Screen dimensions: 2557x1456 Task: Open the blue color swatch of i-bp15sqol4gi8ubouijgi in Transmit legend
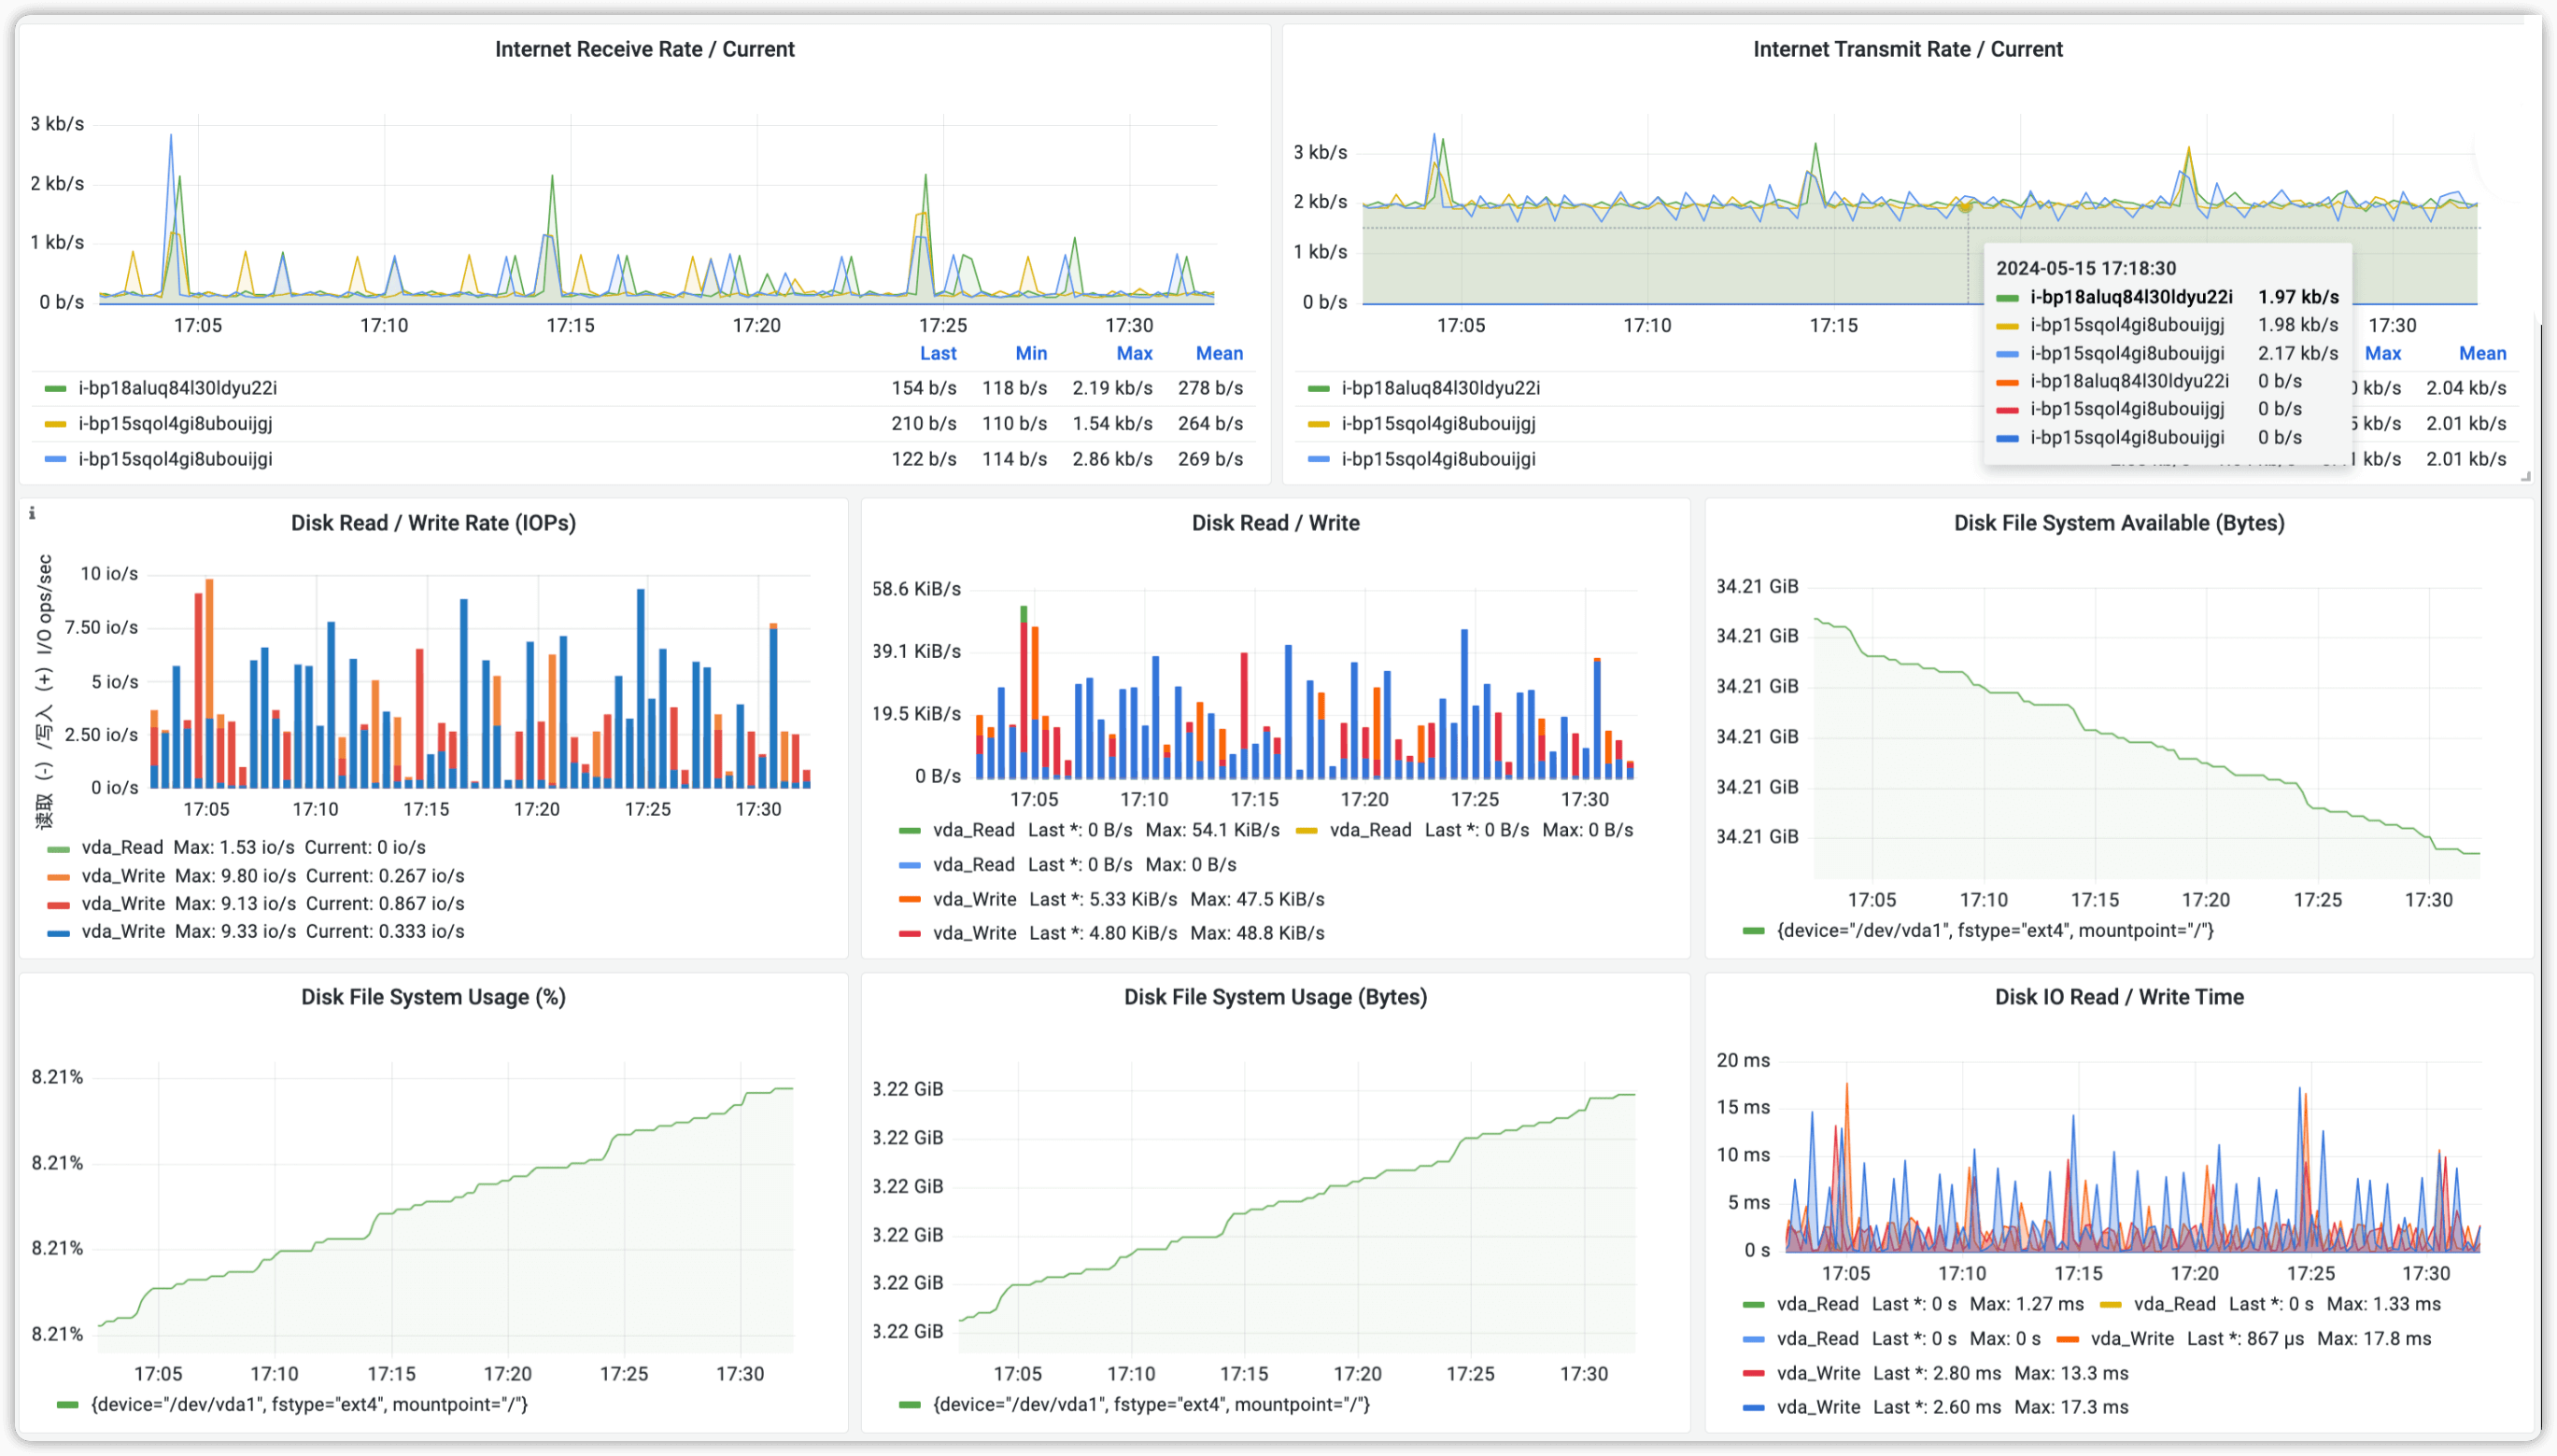(1319, 460)
